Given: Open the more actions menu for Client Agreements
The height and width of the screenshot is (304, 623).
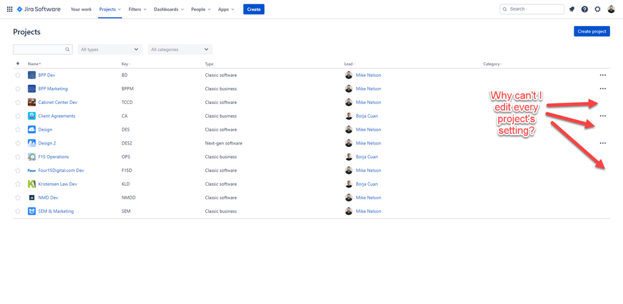Looking at the screenshot, I should click(x=603, y=116).
